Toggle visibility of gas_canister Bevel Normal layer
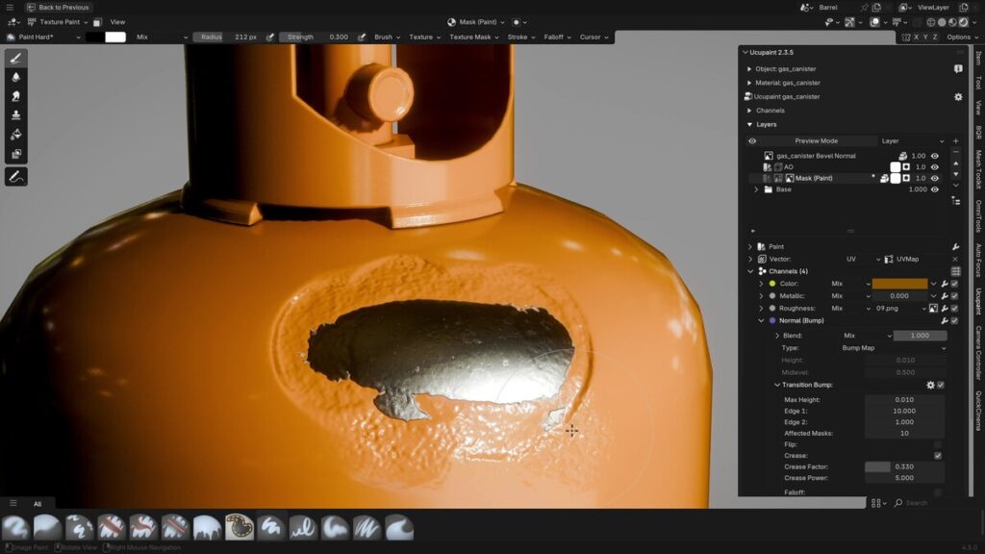985x554 pixels. click(x=936, y=156)
